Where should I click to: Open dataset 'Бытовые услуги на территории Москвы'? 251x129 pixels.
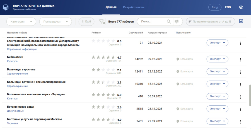click(x=34, y=119)
